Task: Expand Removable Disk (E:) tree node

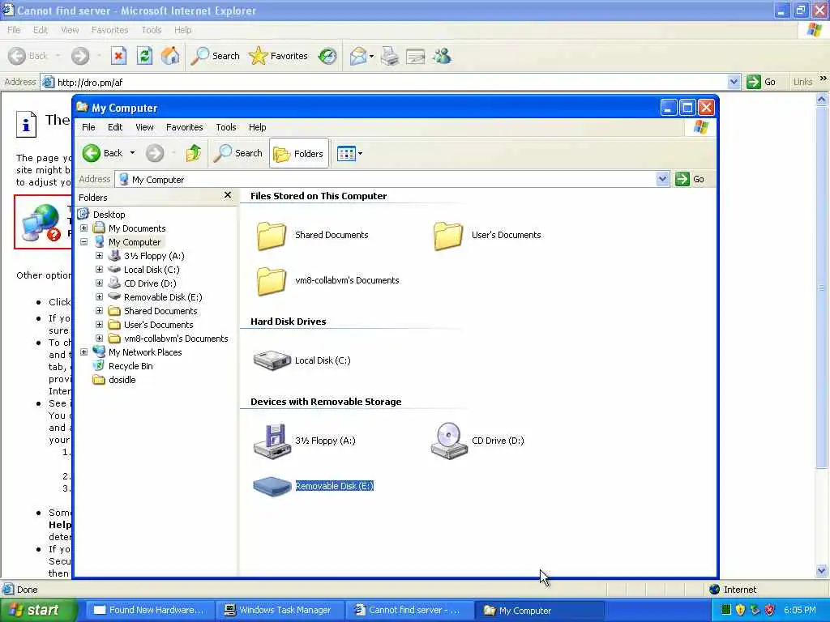Action: [x=99, y=296]
